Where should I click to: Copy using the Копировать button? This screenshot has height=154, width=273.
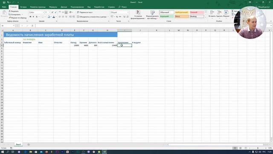pos(15,15)
